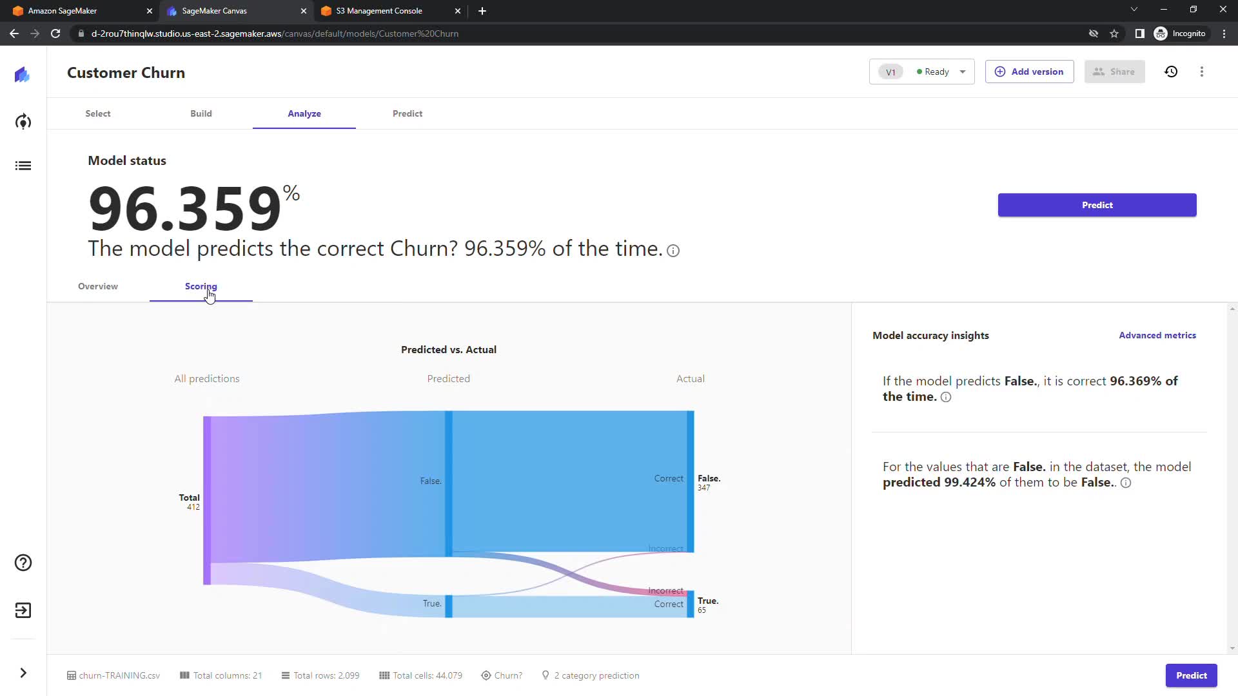Switch to the Overview sub-tab
The width and height of the screenshot is (1238, 696).
point(98,286)
